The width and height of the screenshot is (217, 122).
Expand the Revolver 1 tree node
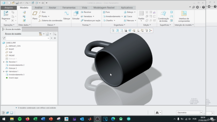[x=4, y=62]
